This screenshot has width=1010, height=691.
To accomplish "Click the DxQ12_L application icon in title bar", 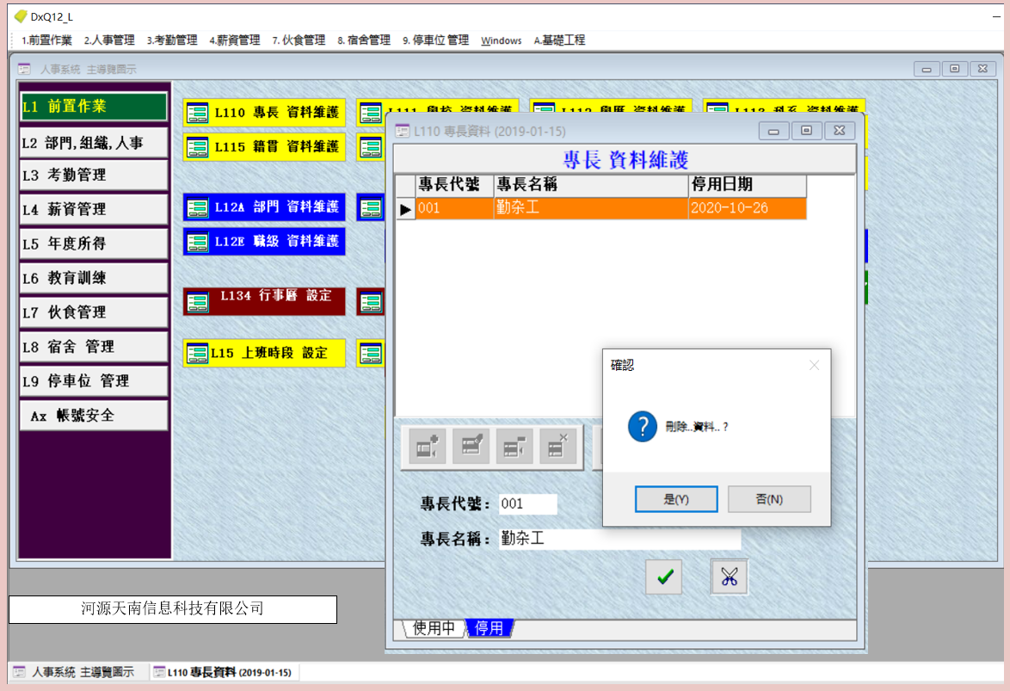I will [21, 16].
